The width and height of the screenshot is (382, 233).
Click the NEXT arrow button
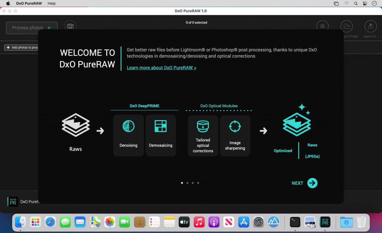click(312, 183)
